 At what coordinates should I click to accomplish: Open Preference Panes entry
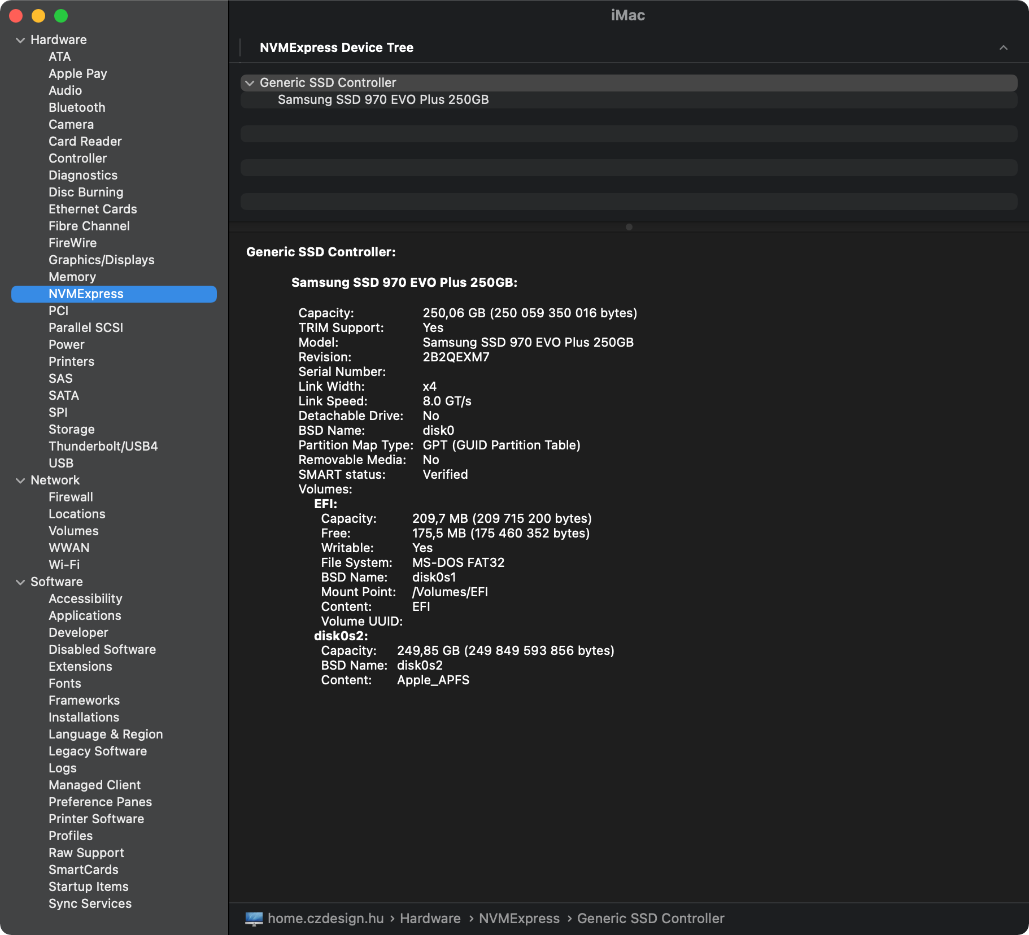tap(101, 802)
